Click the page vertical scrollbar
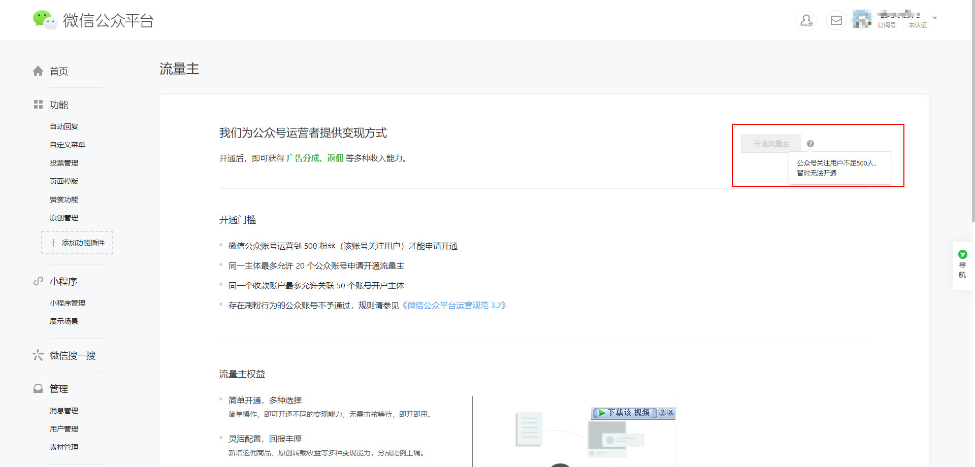Viewport: 975px width, 467px height. tap(973, 112)
